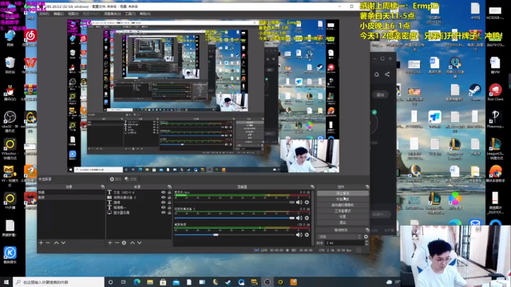Open the 工具(T) menu
The image size is (511, 287).
click(130, 14)
